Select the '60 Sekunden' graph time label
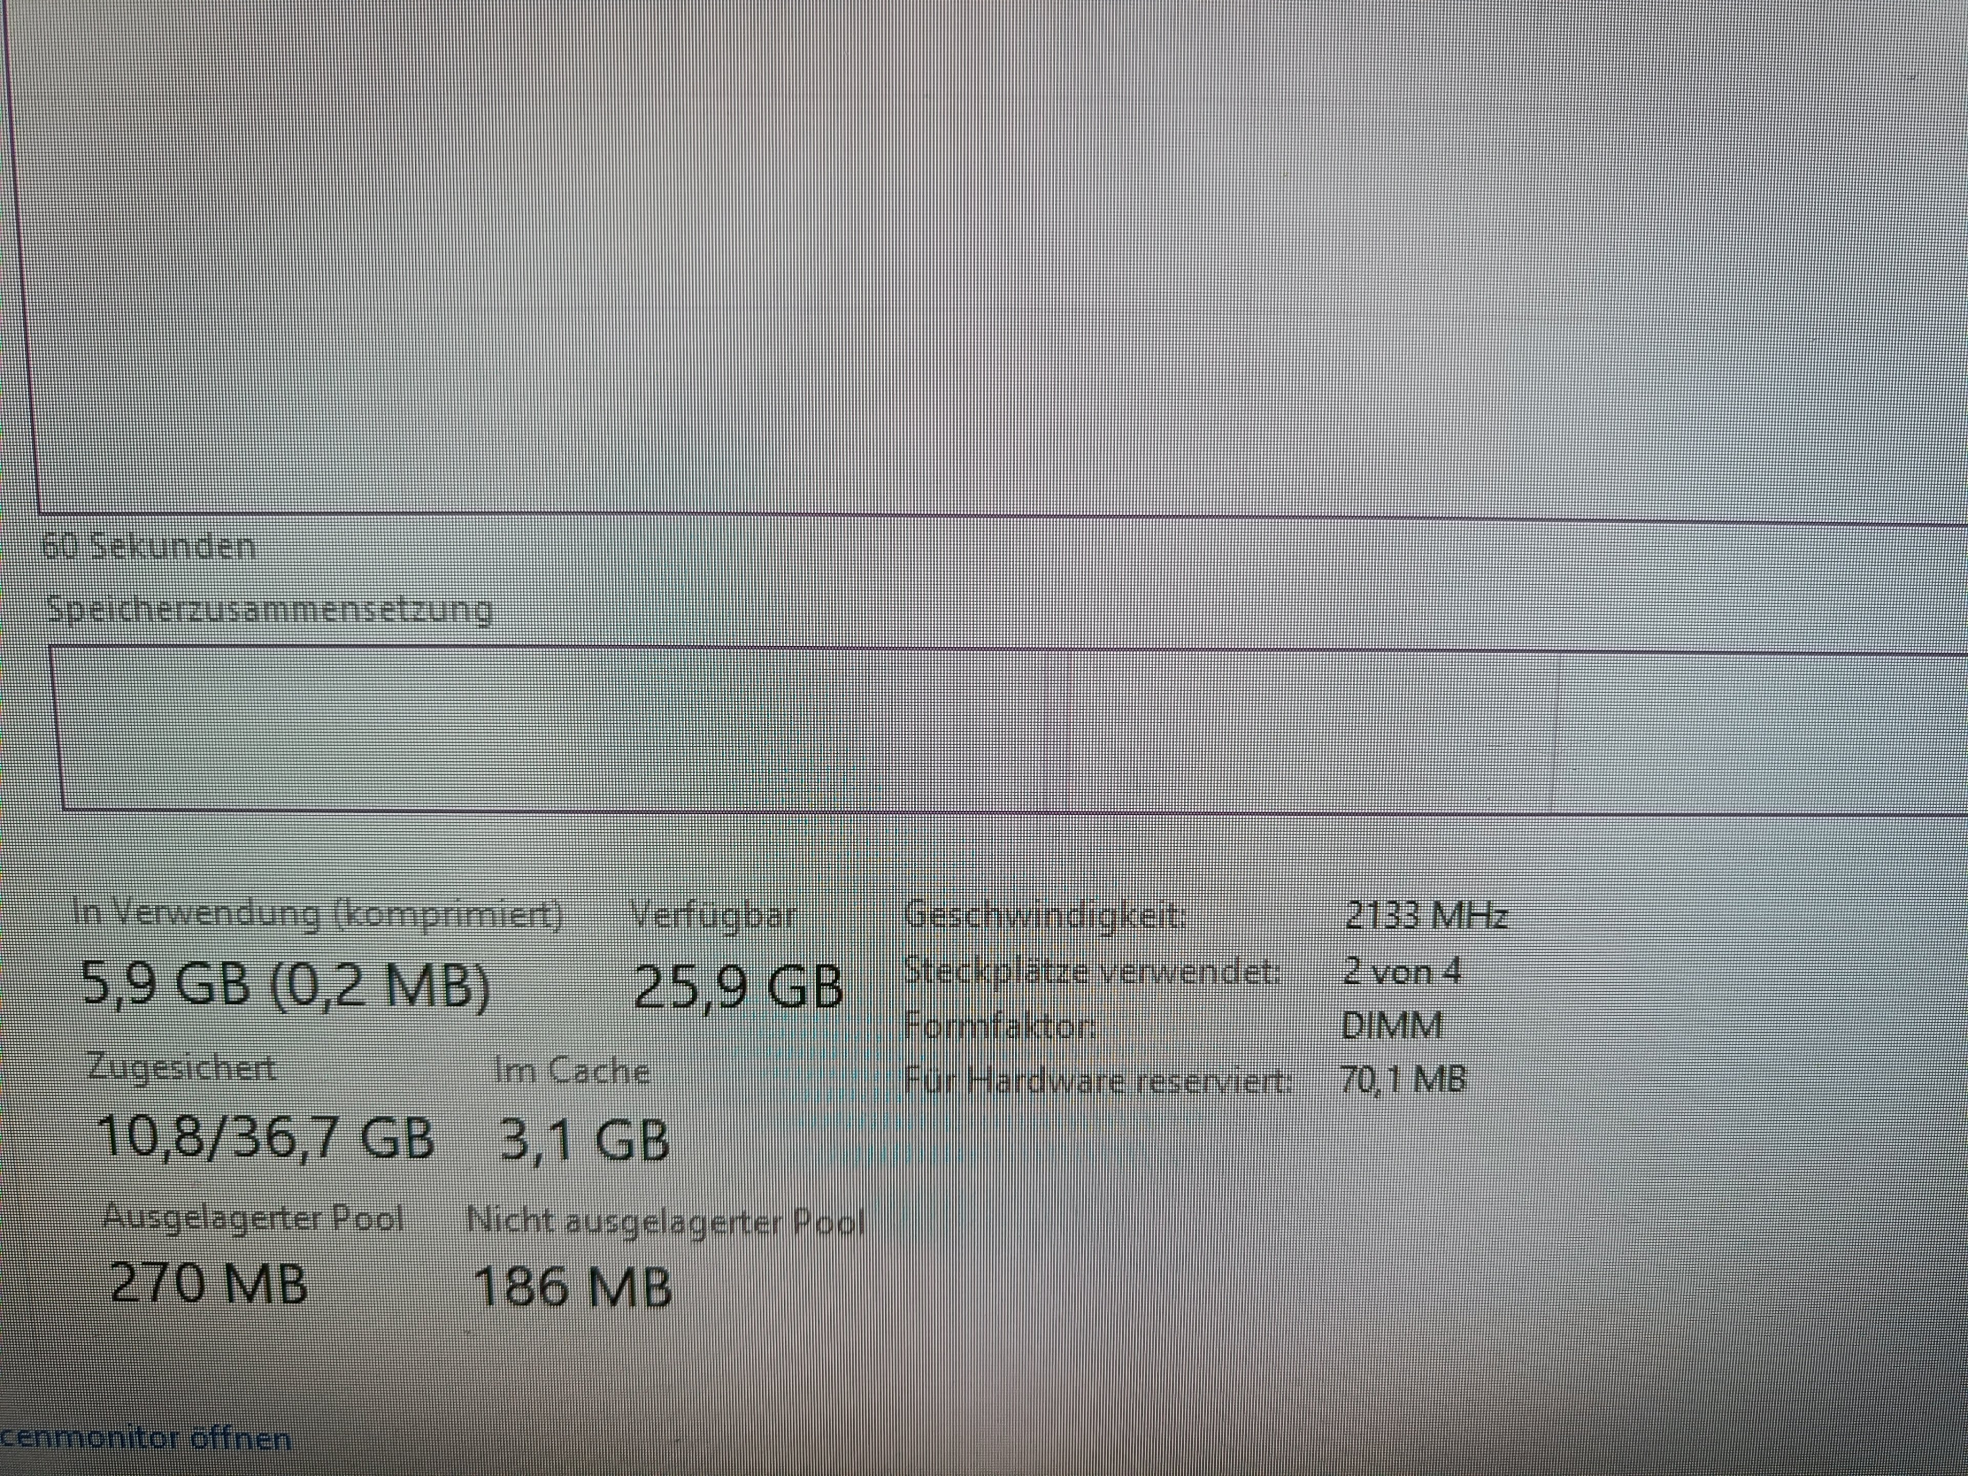The image size is (1968, 1476). point(149,545)
